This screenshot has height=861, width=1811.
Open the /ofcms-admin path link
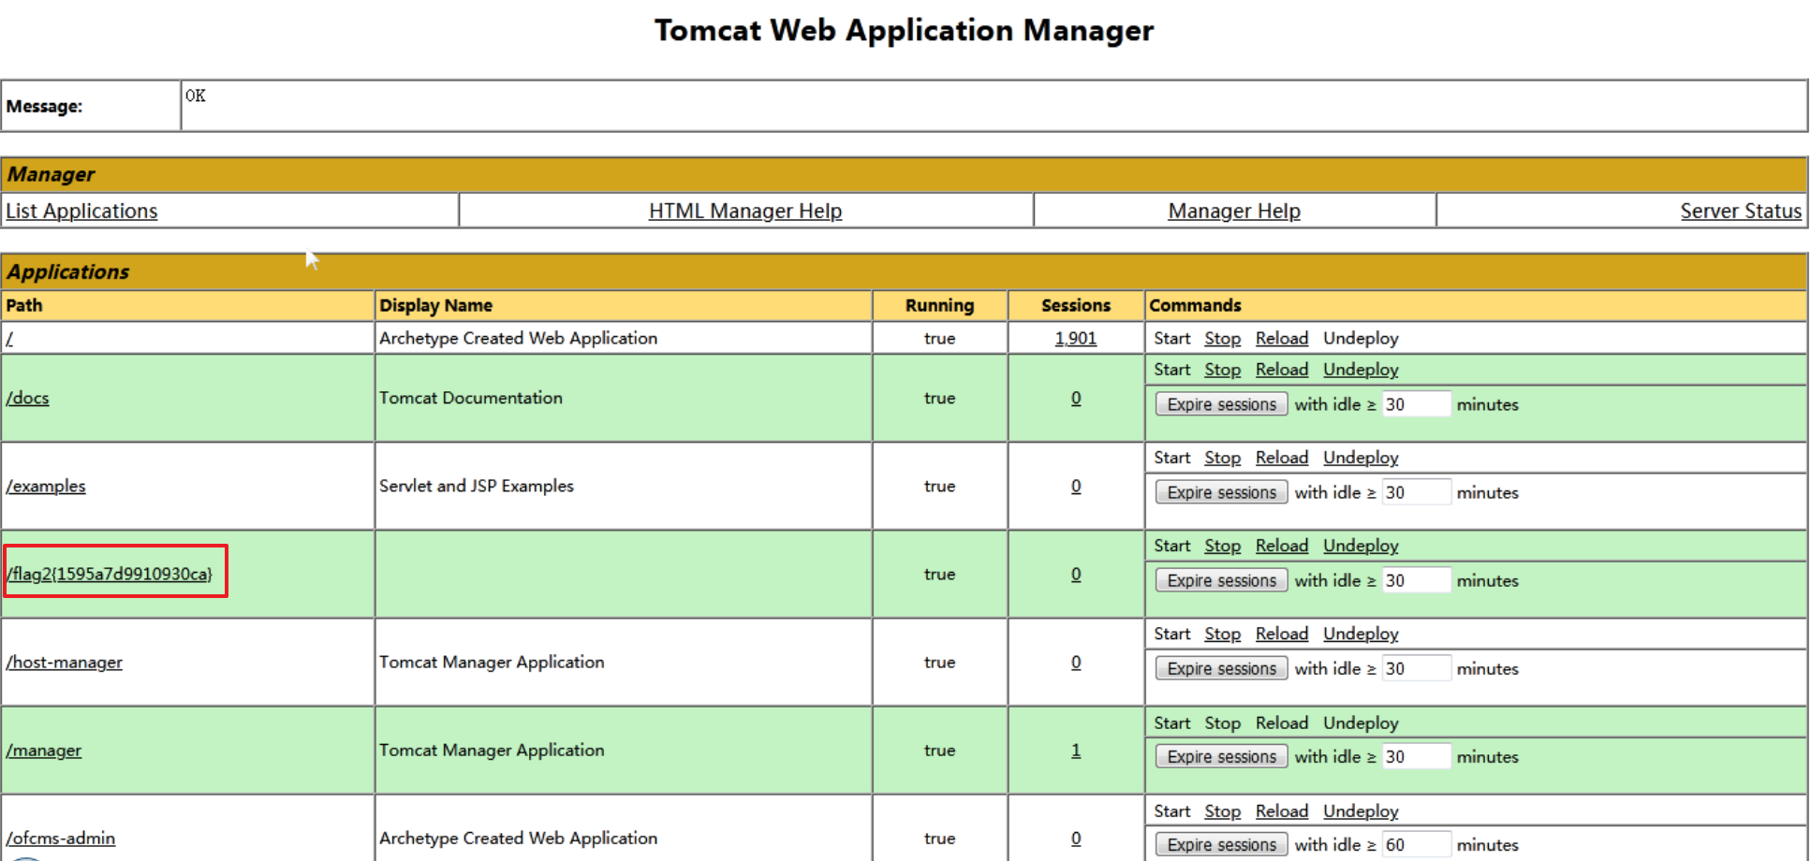(61, 838)
